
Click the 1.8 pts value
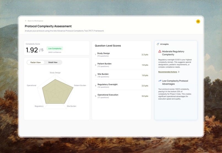point(145,75)
